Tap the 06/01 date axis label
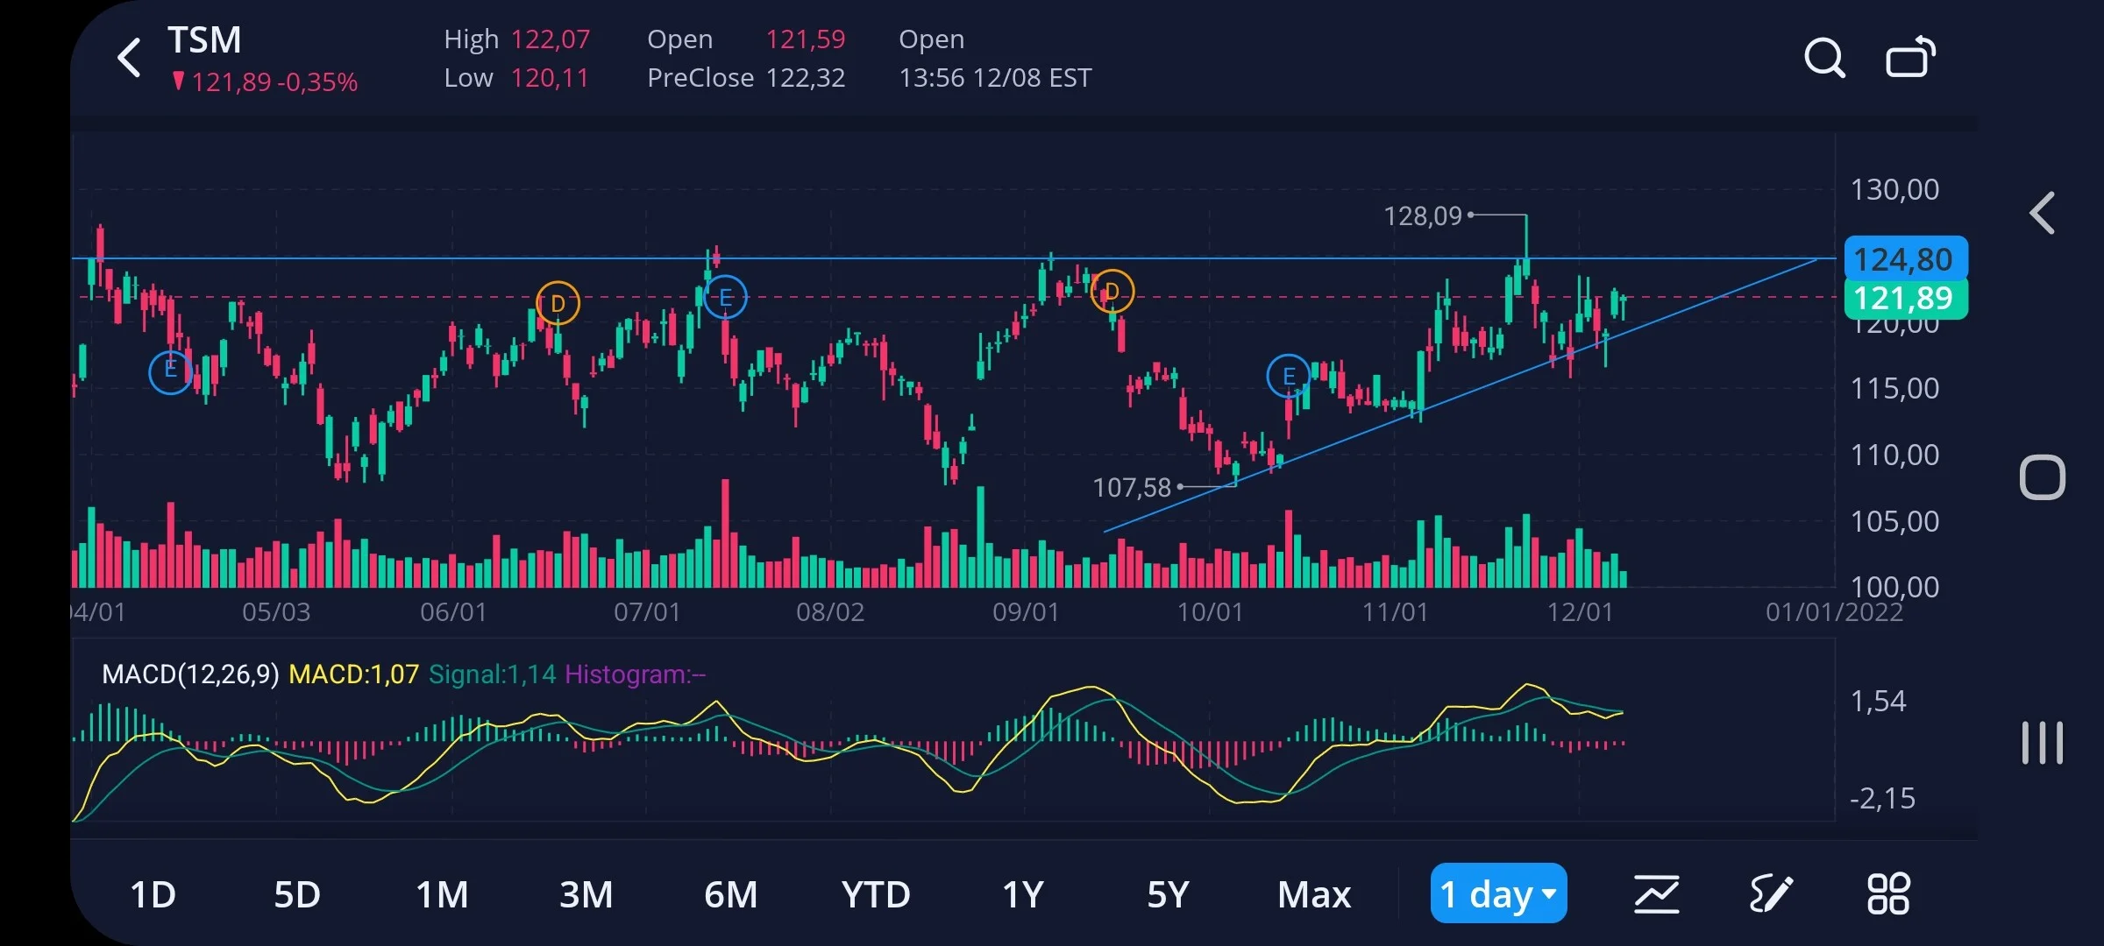 pyautogui.click(x=453, y=612)
